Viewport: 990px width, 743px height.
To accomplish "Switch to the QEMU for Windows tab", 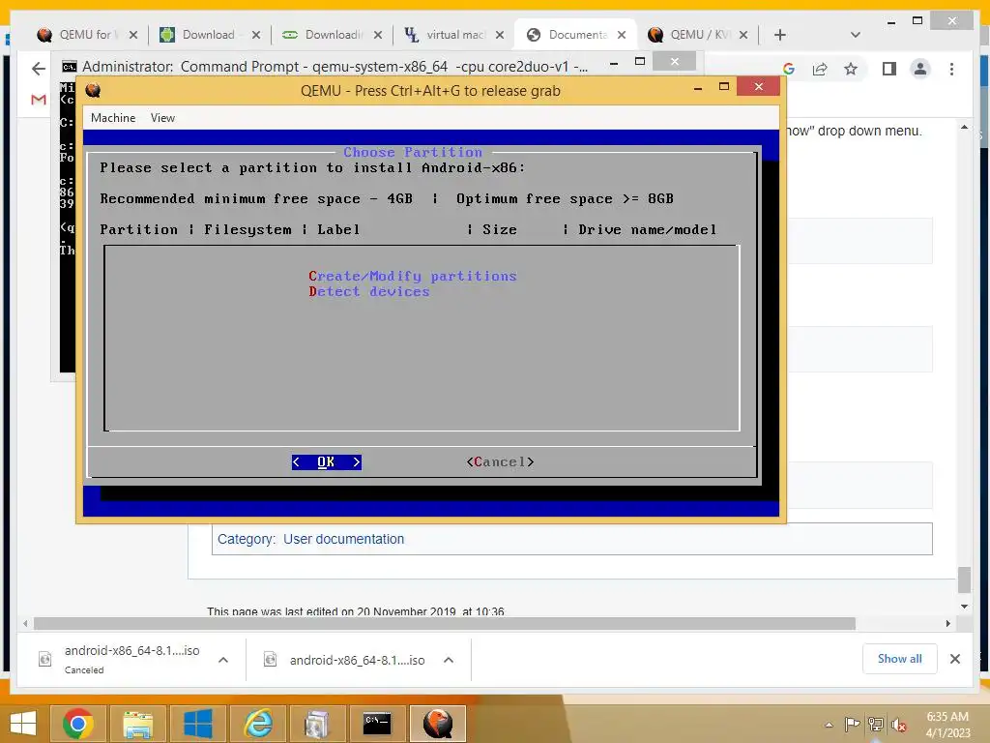I will click(86, 35).
